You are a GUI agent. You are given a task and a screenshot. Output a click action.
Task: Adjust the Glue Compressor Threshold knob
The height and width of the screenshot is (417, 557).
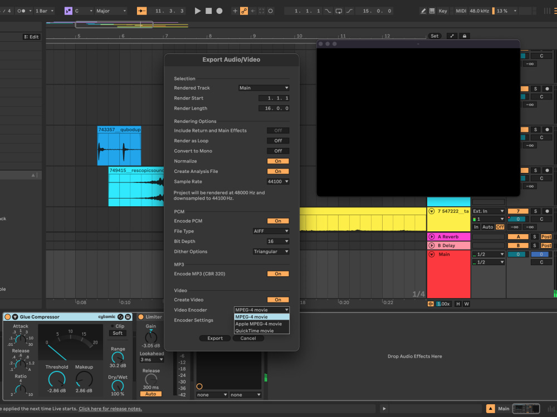tap(57, 379)
